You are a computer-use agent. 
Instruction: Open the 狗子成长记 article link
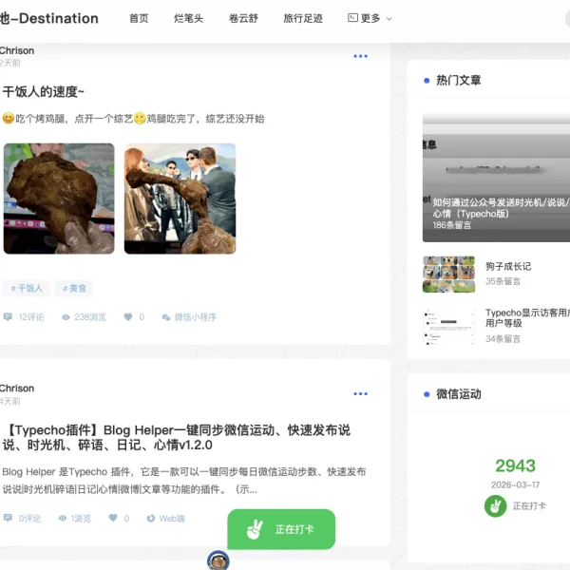(x=508, y=266)
